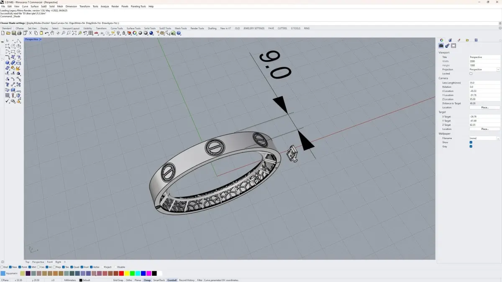Image resolution: width=502 pixels, height=282 pixels.
Task: Click the Open file folder icon
Action: 8,33
